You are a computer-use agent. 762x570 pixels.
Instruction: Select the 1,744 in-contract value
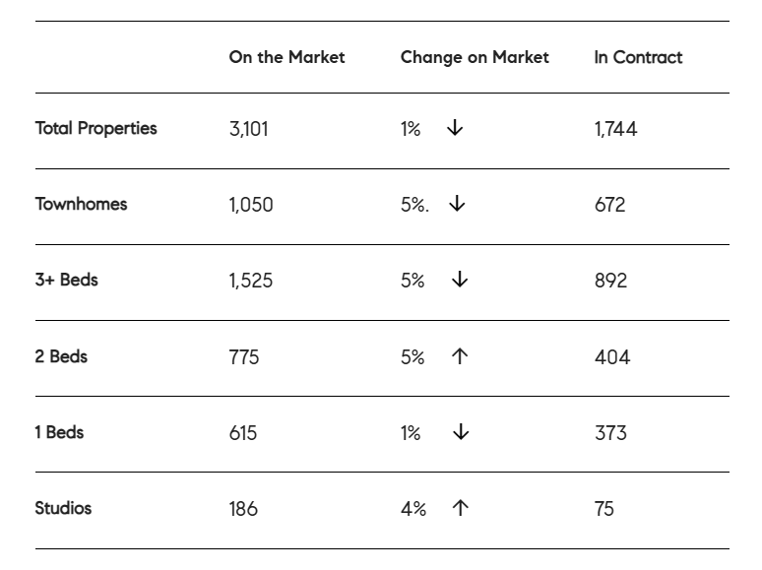tap(615, 129)
